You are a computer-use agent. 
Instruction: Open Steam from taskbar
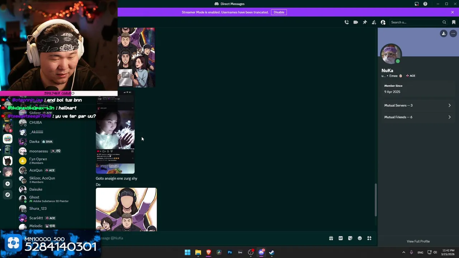(272, 252)
